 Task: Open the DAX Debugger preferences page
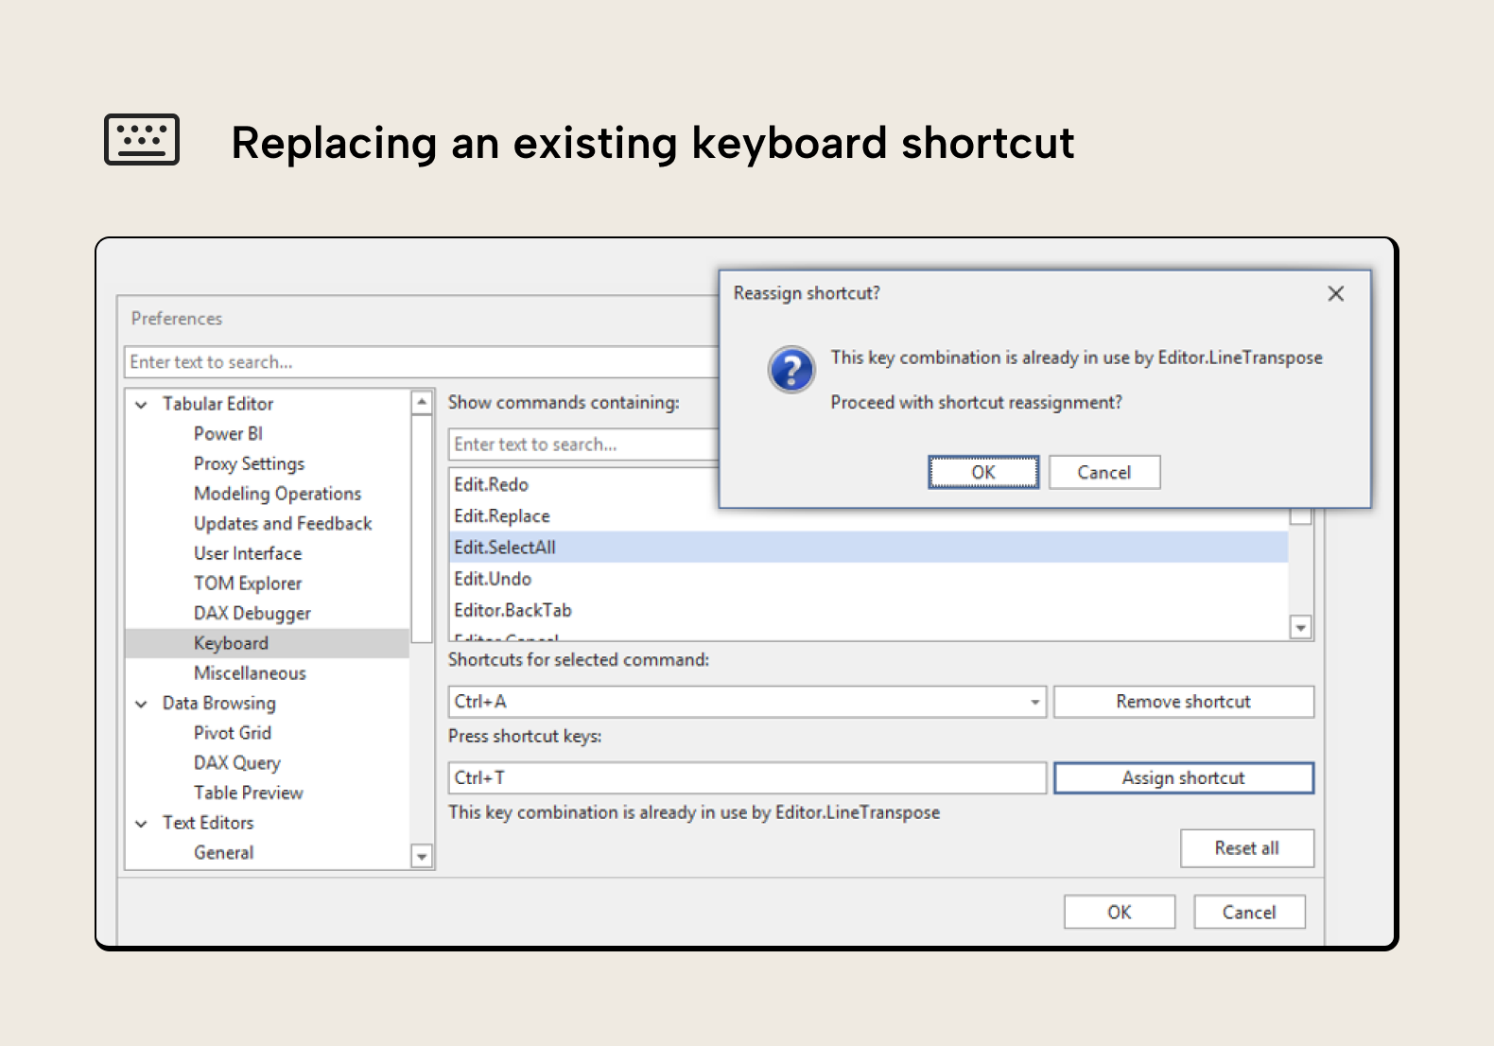(x=252, y=613)
